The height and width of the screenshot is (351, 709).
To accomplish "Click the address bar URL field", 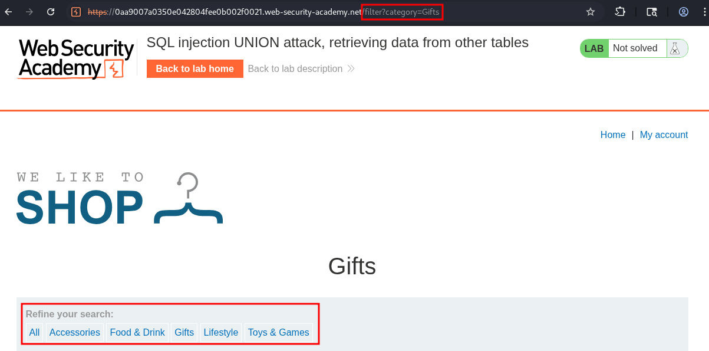I will point(295,12).
